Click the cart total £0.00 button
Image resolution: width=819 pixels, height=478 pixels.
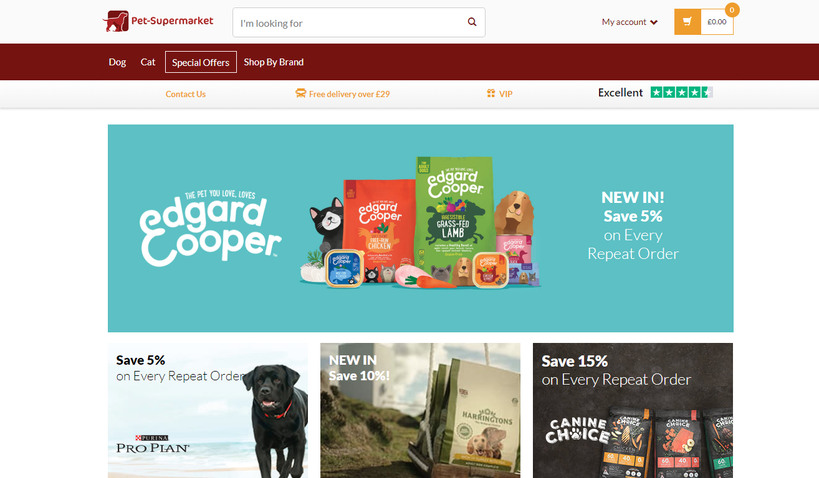(717, 22)
